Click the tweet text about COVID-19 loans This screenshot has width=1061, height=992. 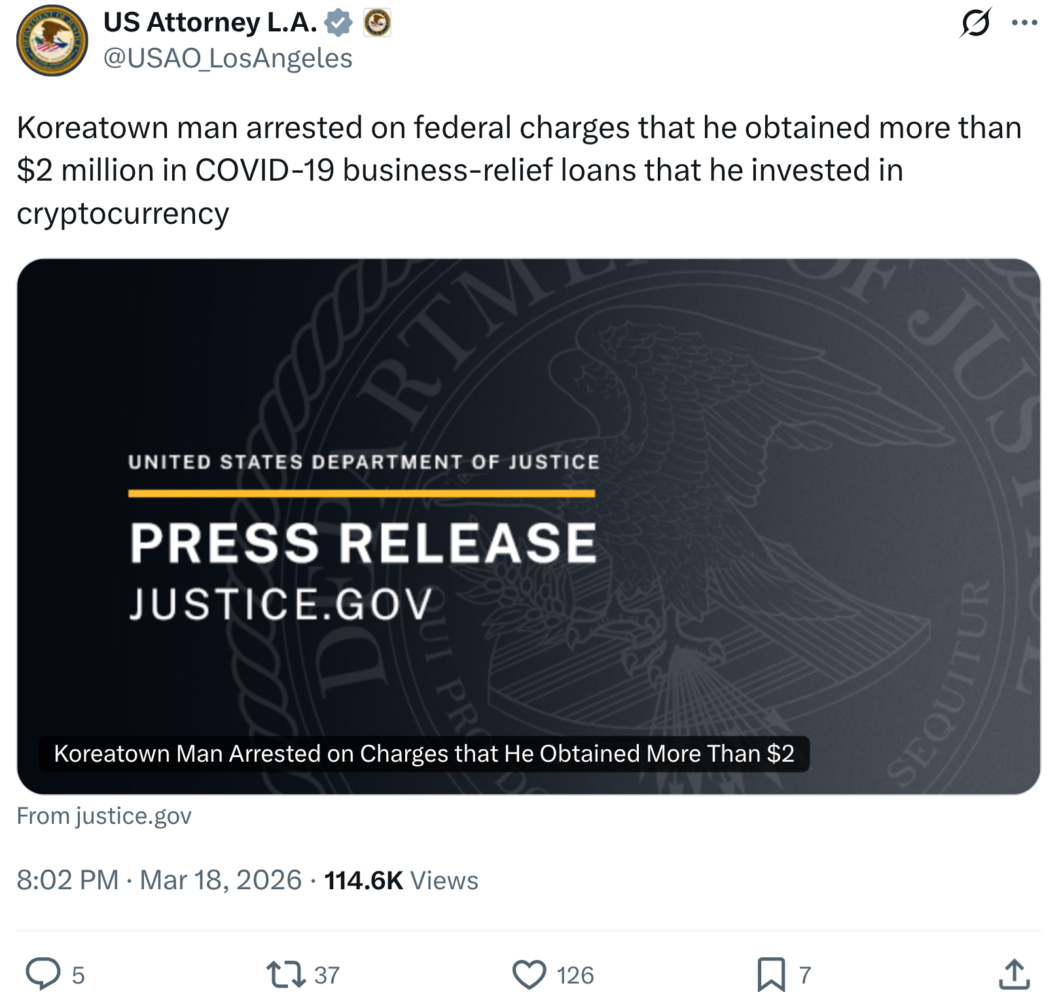click(x=458, y=170)
